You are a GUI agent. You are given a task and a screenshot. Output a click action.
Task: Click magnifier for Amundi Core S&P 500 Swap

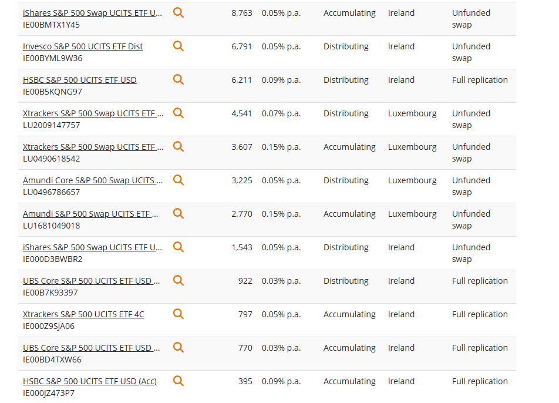[179, 180]
